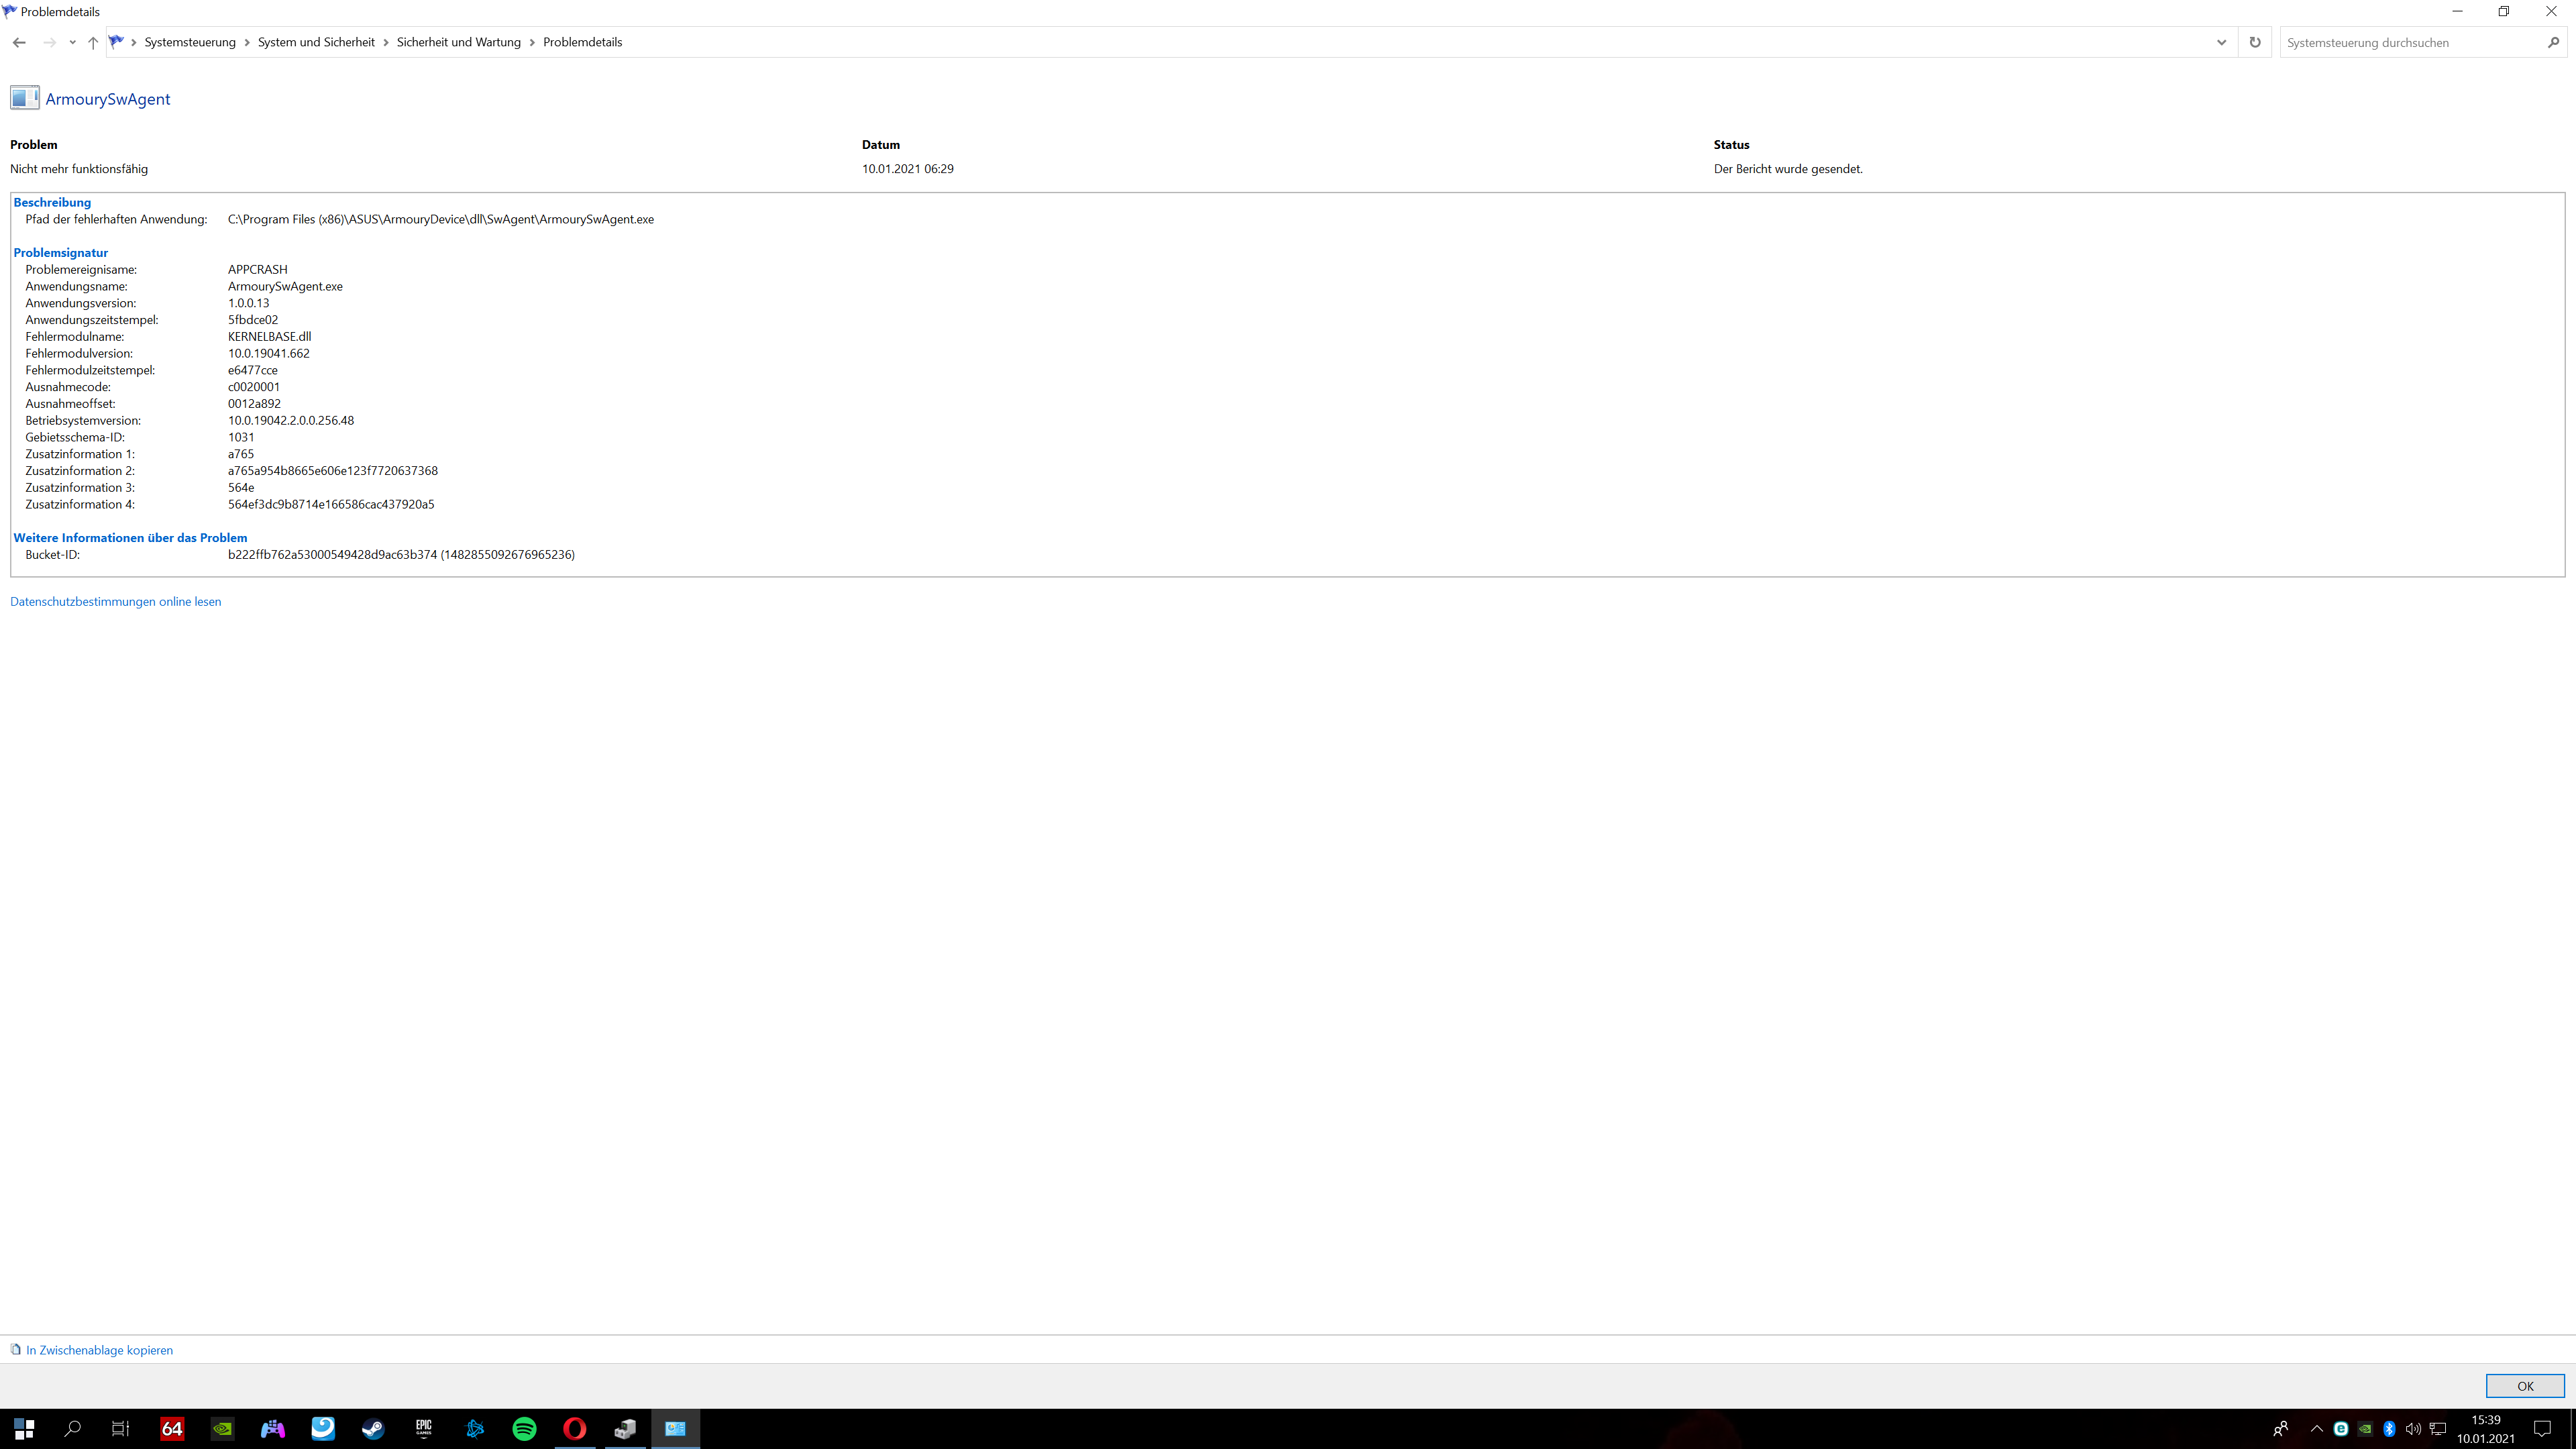2576x1449 pixels.
Task: Click the Nicht mehr funktionsfähig problem text
Action: tap(79, 168)
